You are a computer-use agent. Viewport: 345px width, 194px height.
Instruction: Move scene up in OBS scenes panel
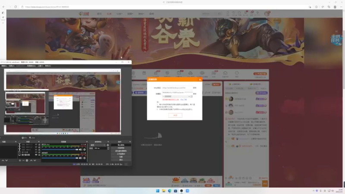point(3,160)
